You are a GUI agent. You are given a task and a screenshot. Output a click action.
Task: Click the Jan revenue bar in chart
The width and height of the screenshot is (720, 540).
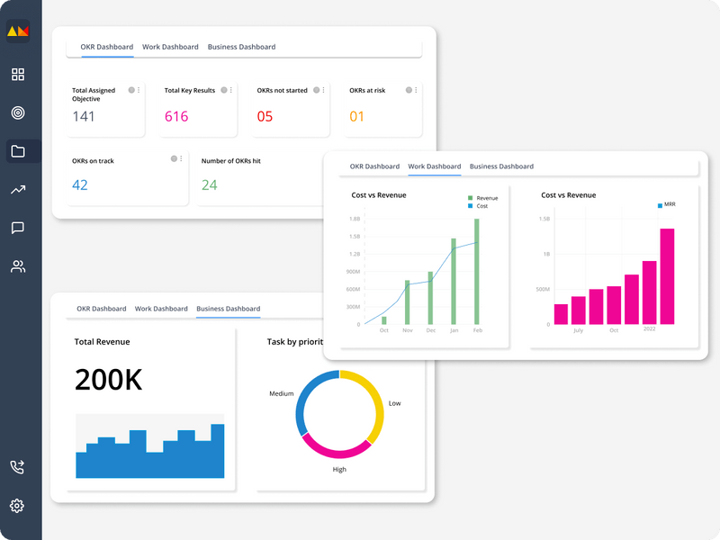tap(454, 281)
